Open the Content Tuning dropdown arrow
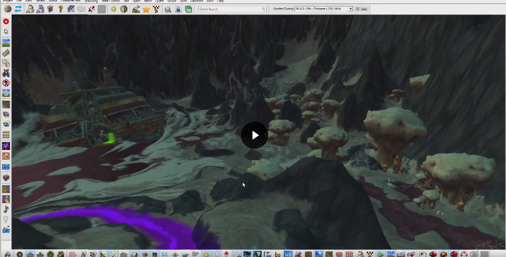The height and width of the screenshot is (257, 506). pyautogui.click(x=351, y=9)
